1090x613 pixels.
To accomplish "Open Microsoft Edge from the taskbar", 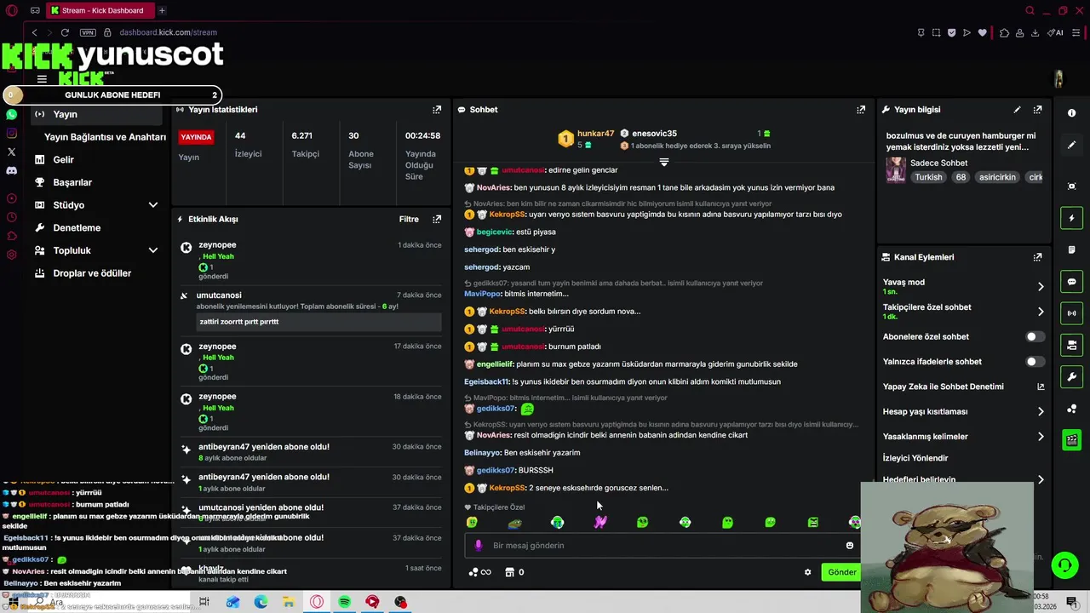I will 261,602.
